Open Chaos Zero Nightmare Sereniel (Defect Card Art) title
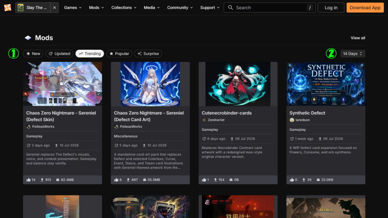Viewport: 388px width, 218px height. pyautogui.click(x=149, y=116)
